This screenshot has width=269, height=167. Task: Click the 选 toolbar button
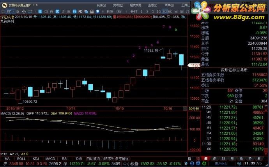(x=51, y=11)
